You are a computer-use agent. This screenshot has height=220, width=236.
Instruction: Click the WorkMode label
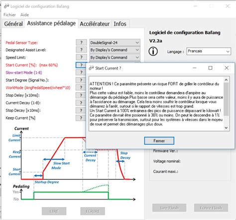click(x=38, y=87)
